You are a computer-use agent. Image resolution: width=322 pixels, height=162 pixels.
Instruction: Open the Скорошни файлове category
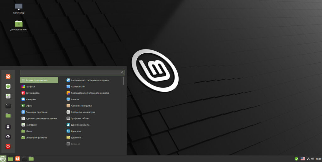coord(39,138)
